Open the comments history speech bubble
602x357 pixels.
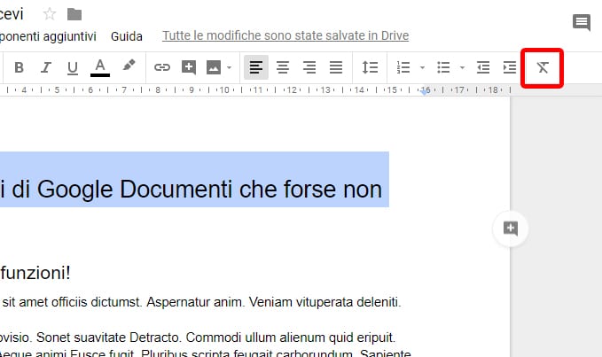click(582, 23)
